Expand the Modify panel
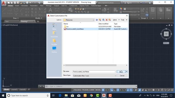This screenshot has width=175, height=98. pyautogui.click(x=39, y=18)
